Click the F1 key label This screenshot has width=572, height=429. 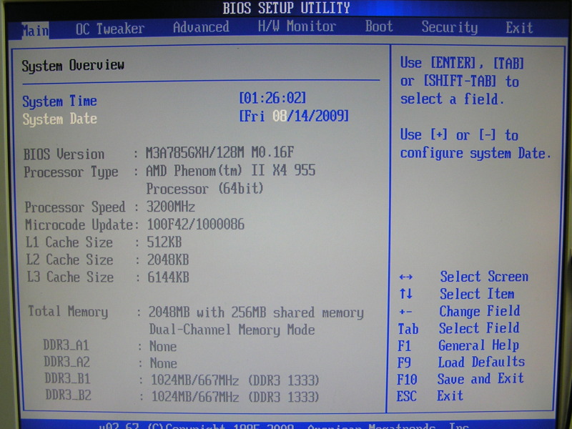405,346
